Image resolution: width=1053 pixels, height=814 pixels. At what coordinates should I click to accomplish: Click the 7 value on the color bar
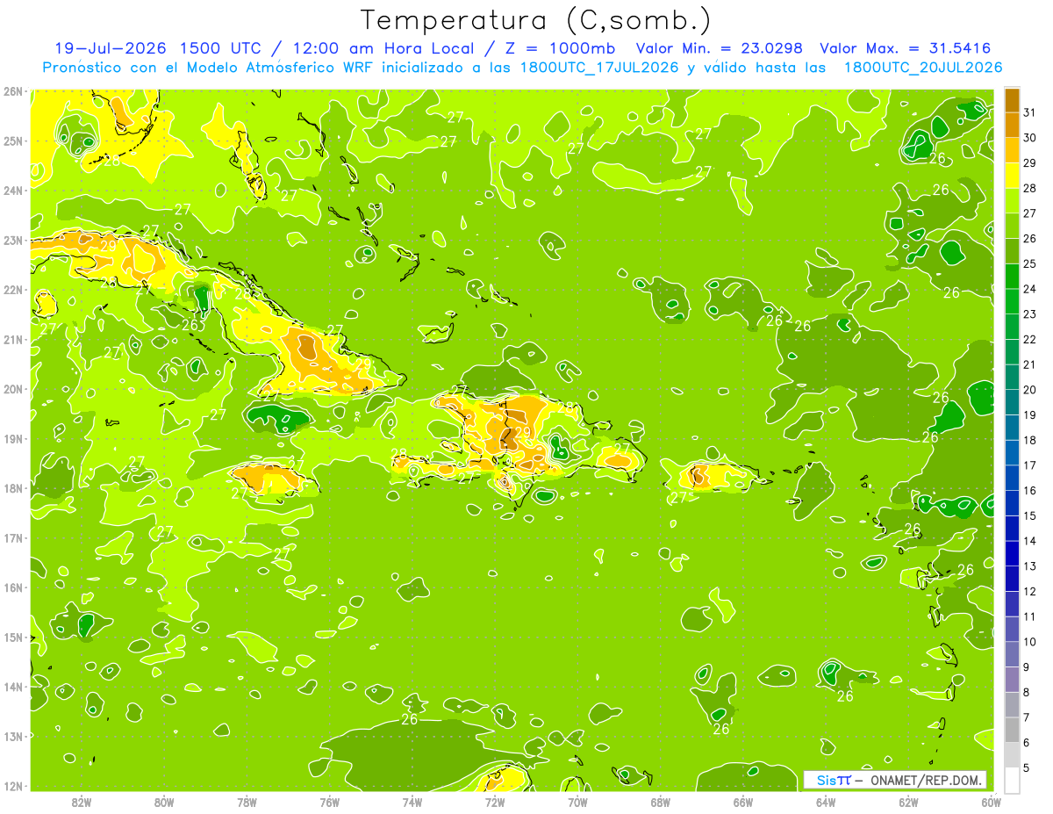[x=1028, y=717]
